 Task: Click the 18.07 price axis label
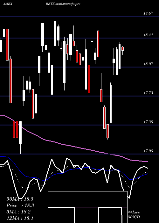[x=148, y=64]
